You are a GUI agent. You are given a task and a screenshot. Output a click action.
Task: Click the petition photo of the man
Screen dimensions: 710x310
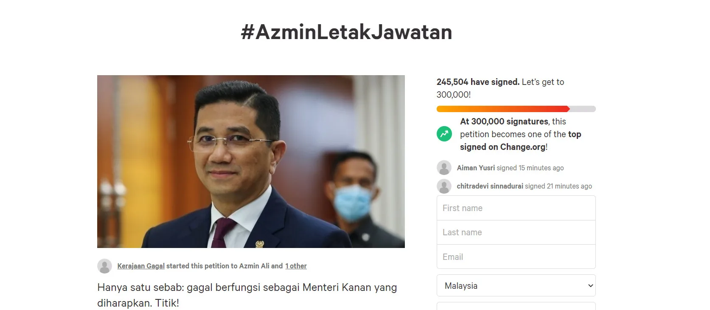pos(251,161)
